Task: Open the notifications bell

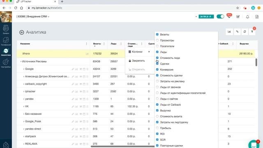Action: [247, 17]
